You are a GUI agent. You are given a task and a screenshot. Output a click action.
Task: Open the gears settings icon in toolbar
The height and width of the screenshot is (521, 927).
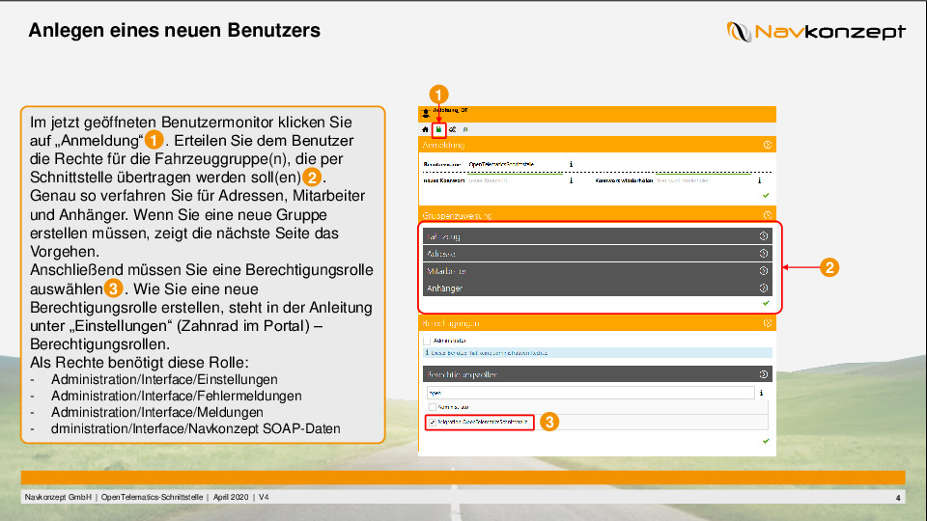pos(452,128)
